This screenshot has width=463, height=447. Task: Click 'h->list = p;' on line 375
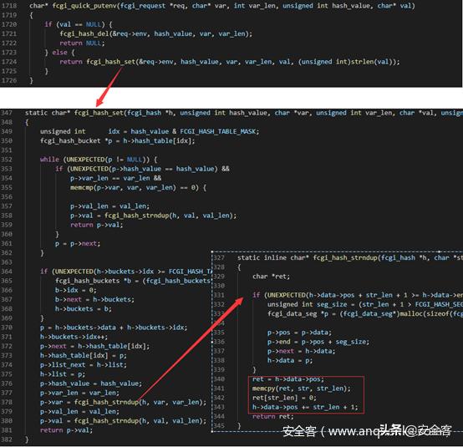click(63, 374)
